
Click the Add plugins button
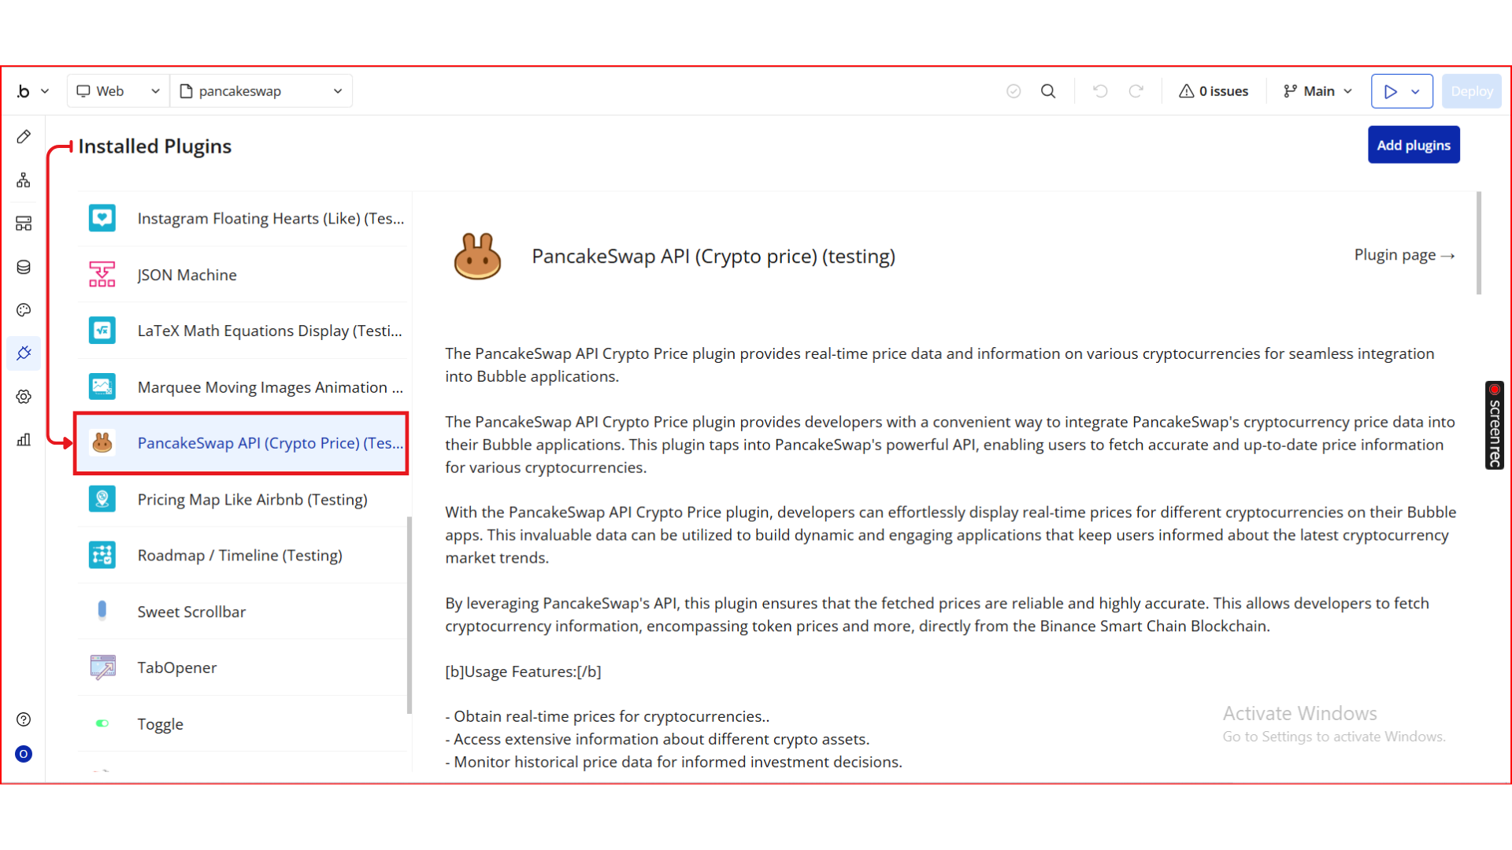click(x=1414, y=145)
